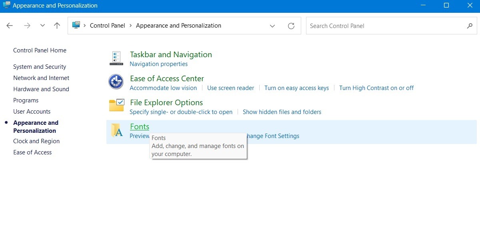Click the Control Panel icon in address bar
This screenshot has height=240, width=480.
[76, 25]
